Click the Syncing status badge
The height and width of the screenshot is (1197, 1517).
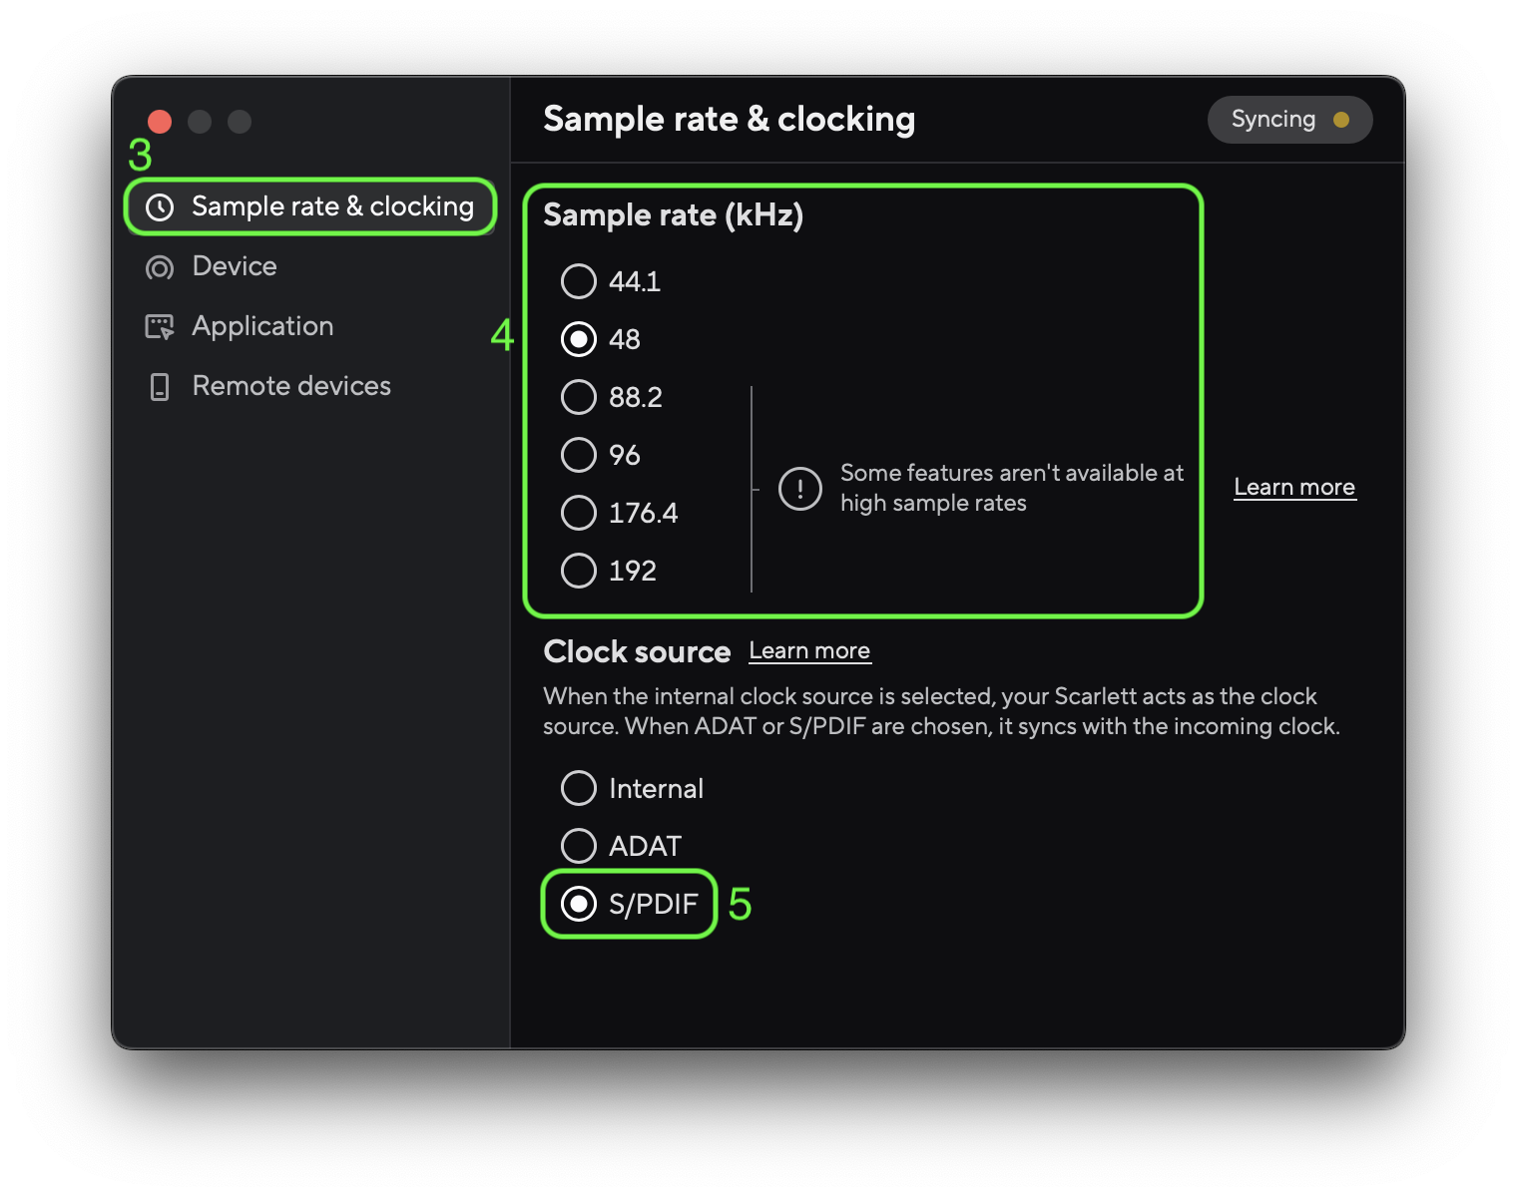click(x=1289, y=119)
